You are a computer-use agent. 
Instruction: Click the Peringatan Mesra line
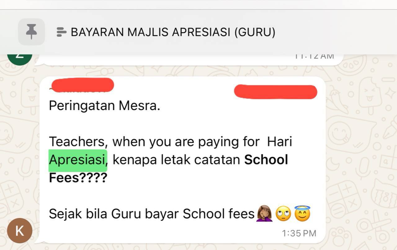coord(105,106)
